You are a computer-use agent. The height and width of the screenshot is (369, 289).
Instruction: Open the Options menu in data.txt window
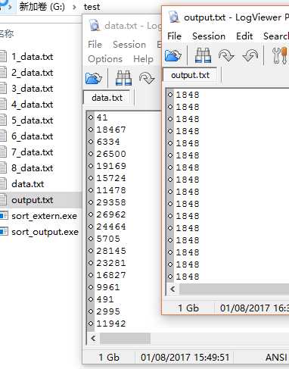coord(105,59)
